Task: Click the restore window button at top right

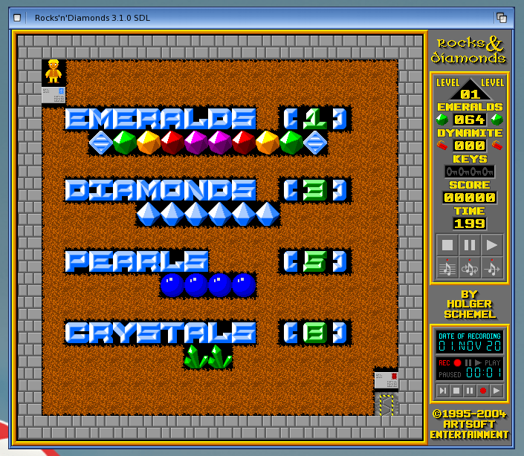Action: 502,17
